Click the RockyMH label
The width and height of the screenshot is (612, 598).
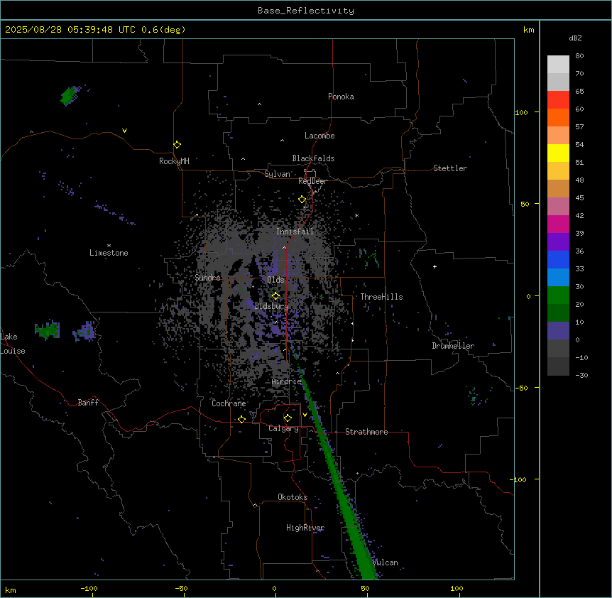[174, 161]
